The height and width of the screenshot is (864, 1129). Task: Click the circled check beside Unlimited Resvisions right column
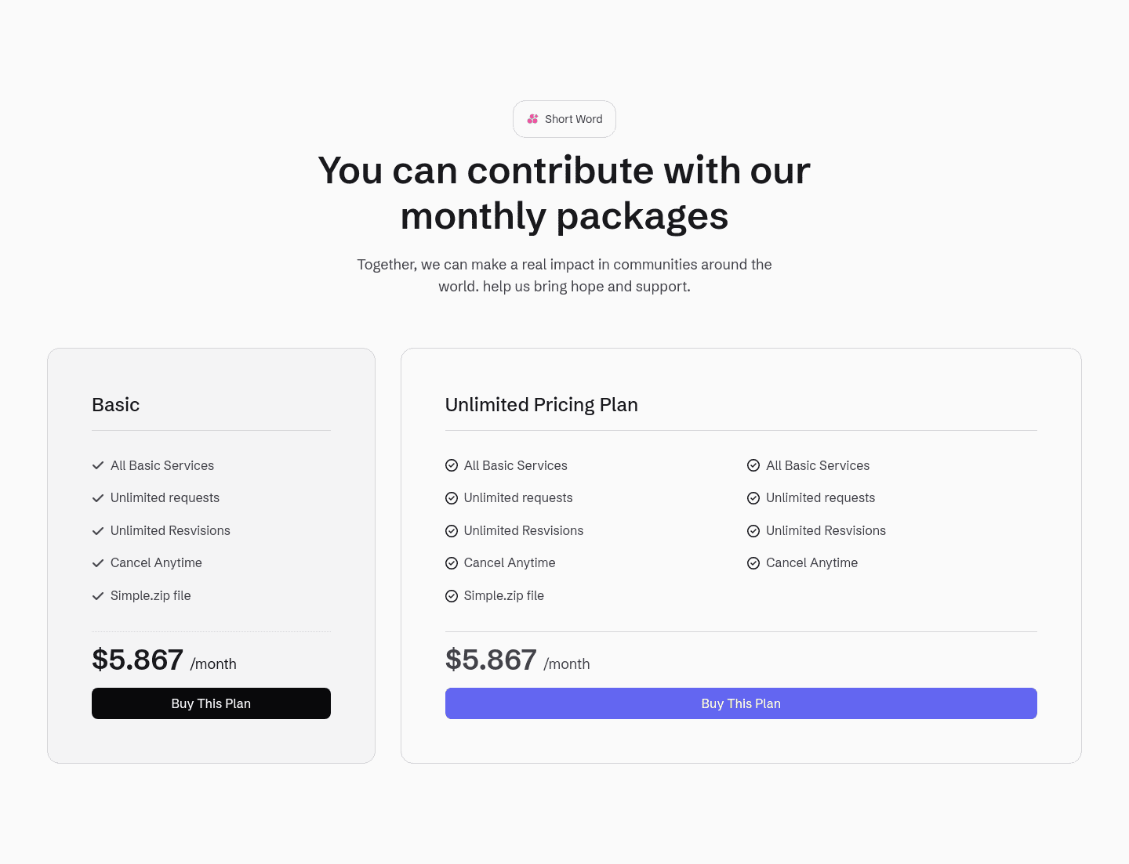753,530
